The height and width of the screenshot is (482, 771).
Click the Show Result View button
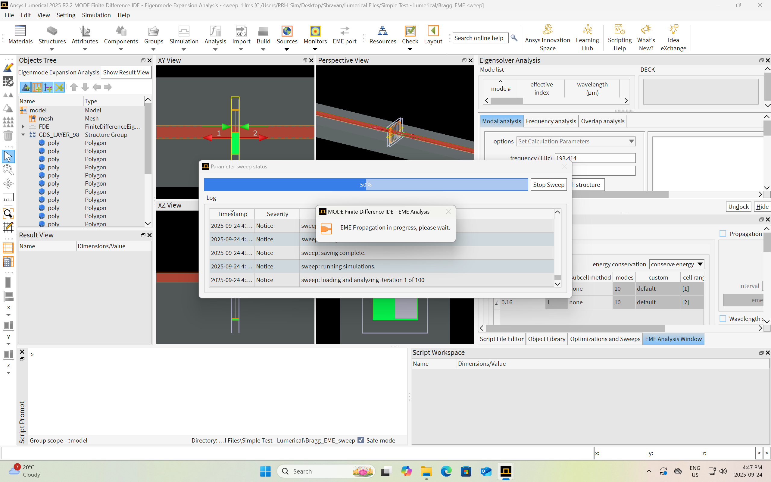tap(126, 72)
